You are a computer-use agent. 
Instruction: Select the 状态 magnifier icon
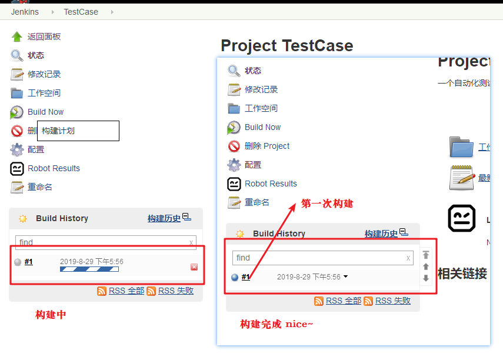point(16,55)
